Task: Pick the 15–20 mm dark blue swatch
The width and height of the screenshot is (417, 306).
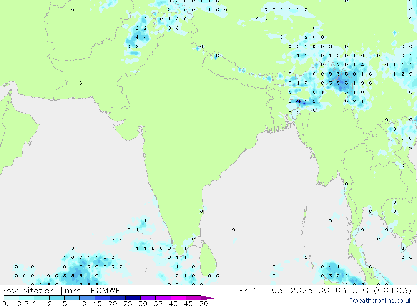Action: coord(102,298)
